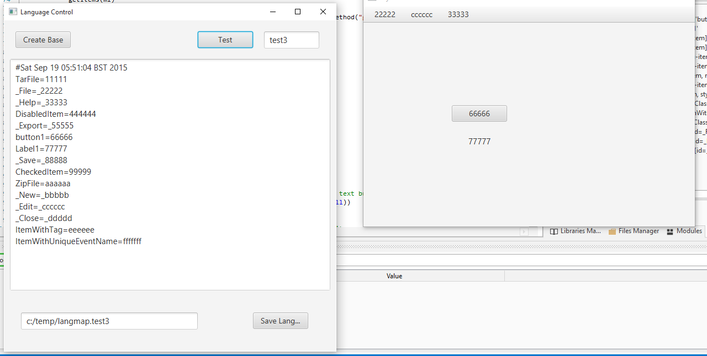Click the line ItemWithTag=eeeeee
This screenshot has height=356, width=707.
[x=55, y=230]
